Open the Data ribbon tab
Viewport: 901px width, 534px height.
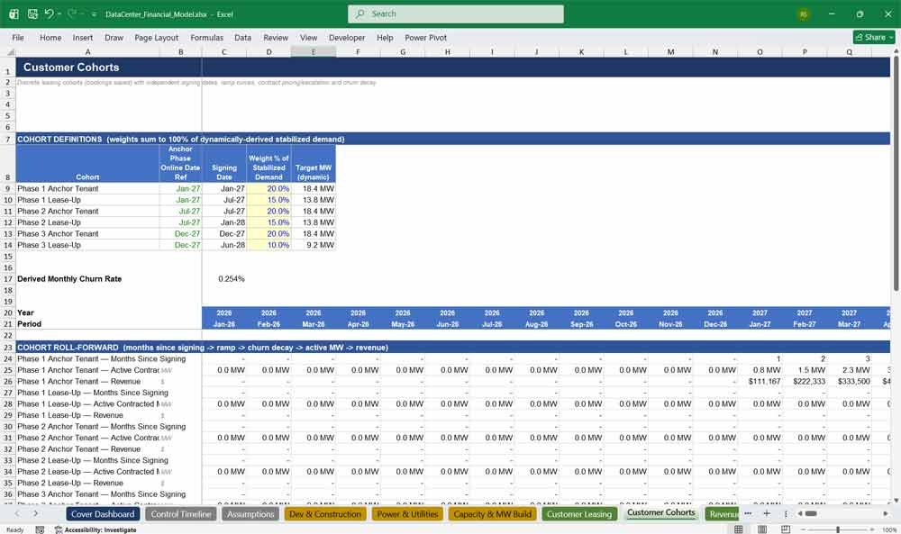coord(242,37)
